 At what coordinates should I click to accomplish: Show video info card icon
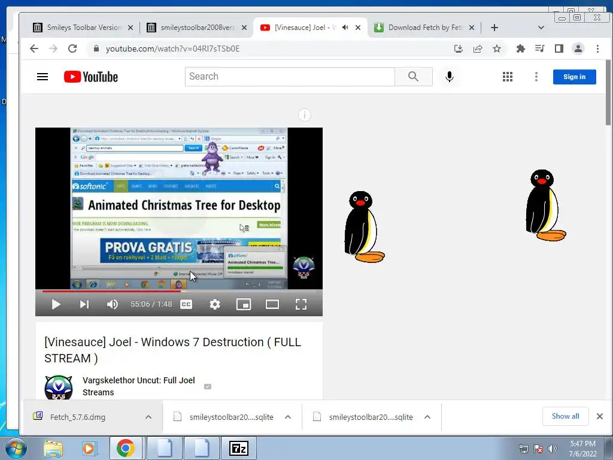pos(305,115)
